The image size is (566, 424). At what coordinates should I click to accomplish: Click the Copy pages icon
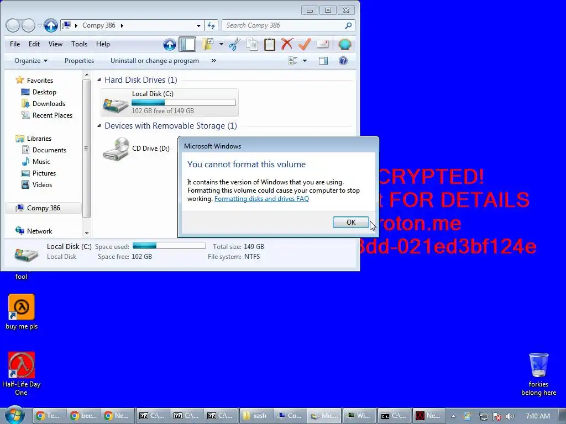252,44
